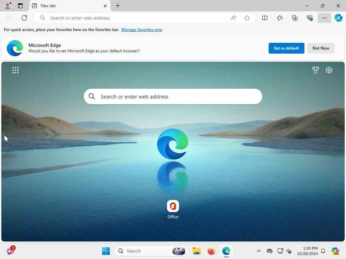Image resolution: width=346 pixels, height=259 pixels.
Task: Open the Windows Start menu
Action: coord(106,251)
